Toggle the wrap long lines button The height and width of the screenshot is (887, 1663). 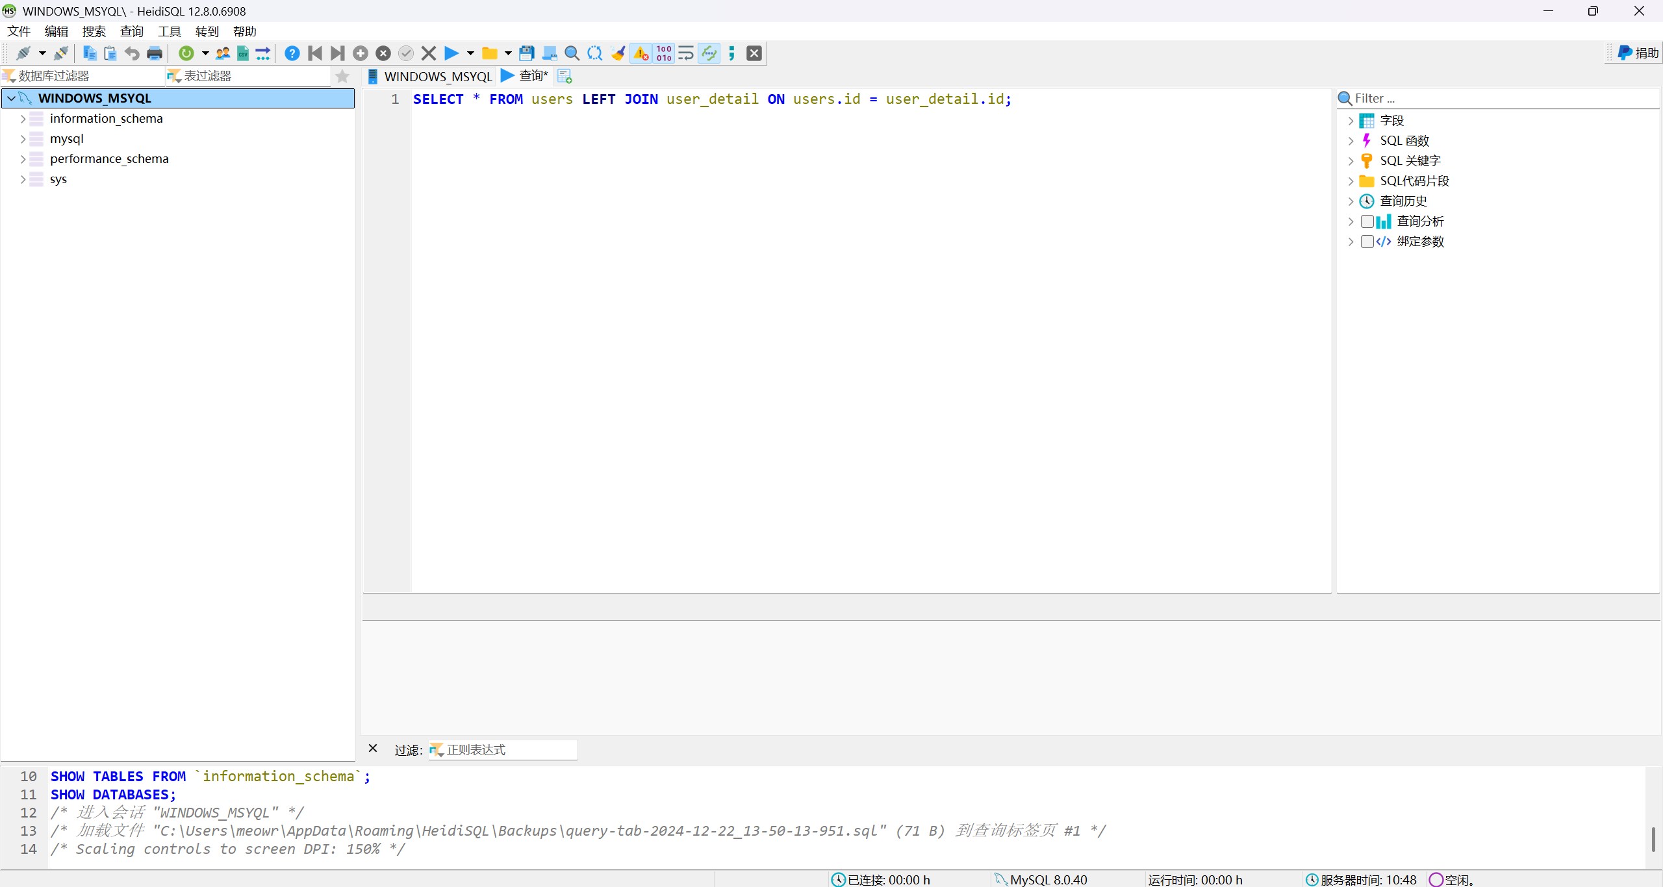point(687,53)
